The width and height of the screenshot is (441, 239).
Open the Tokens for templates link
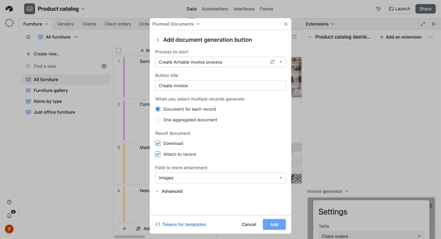click(181, 224)
